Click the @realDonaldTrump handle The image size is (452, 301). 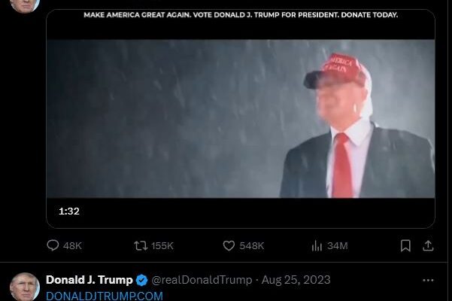tap(202, 280)
